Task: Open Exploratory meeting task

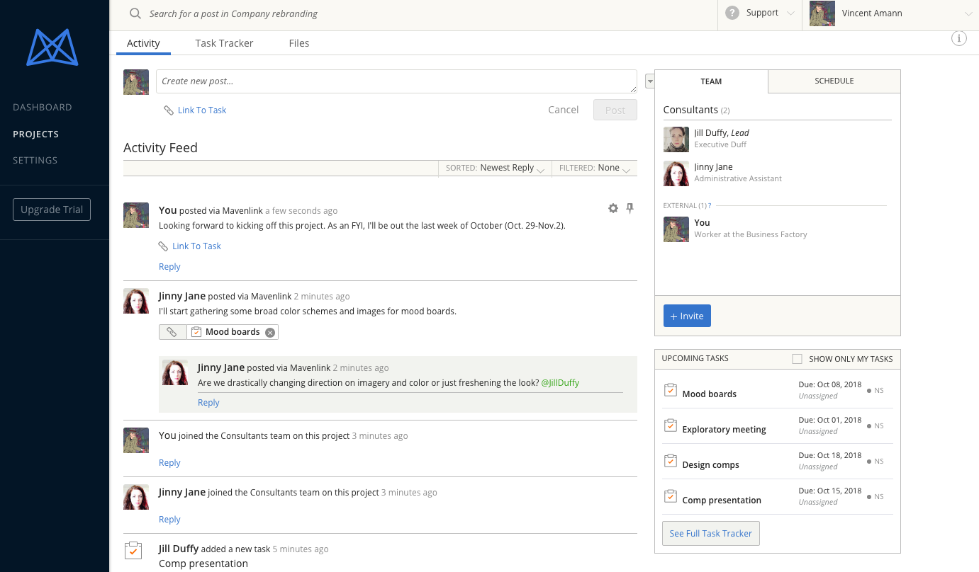Action: (724, 430)
